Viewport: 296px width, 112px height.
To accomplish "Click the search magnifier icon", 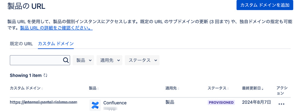I will 65,60.
